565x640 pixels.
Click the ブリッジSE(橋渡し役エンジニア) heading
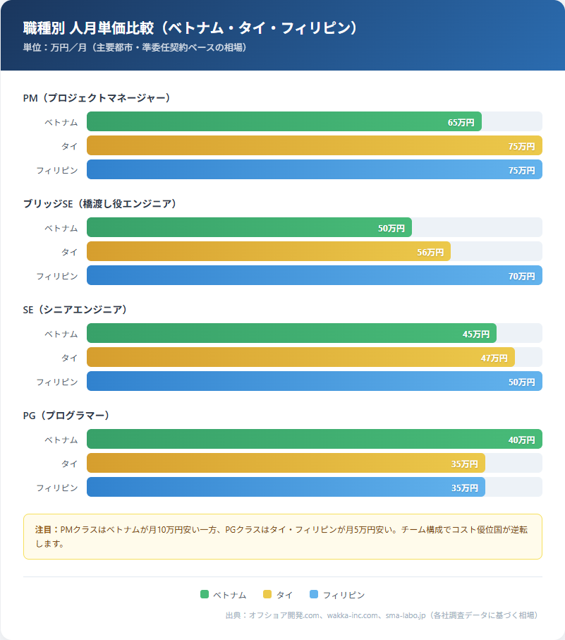pyautogui.click(x=99, y=204)
